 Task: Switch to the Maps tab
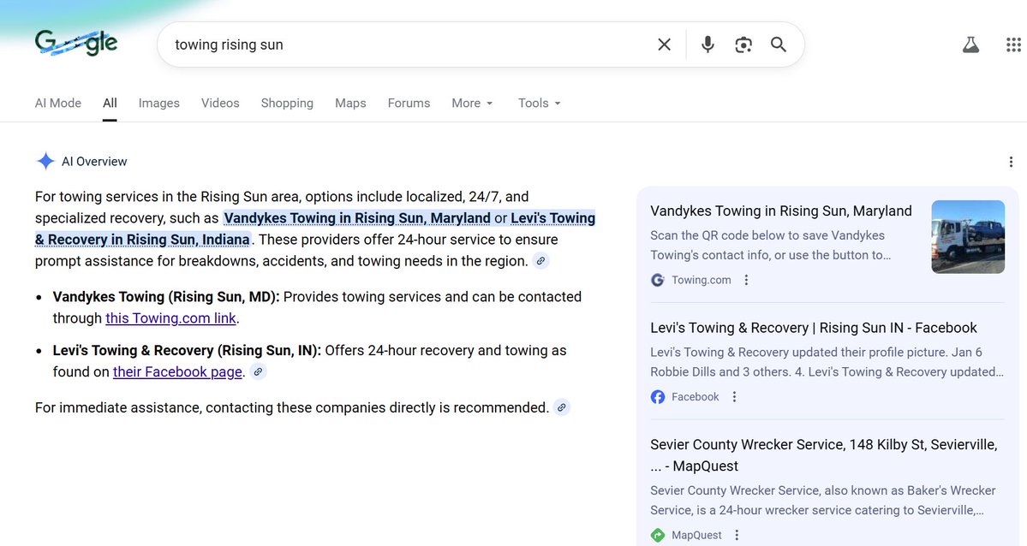pos(349,103)
